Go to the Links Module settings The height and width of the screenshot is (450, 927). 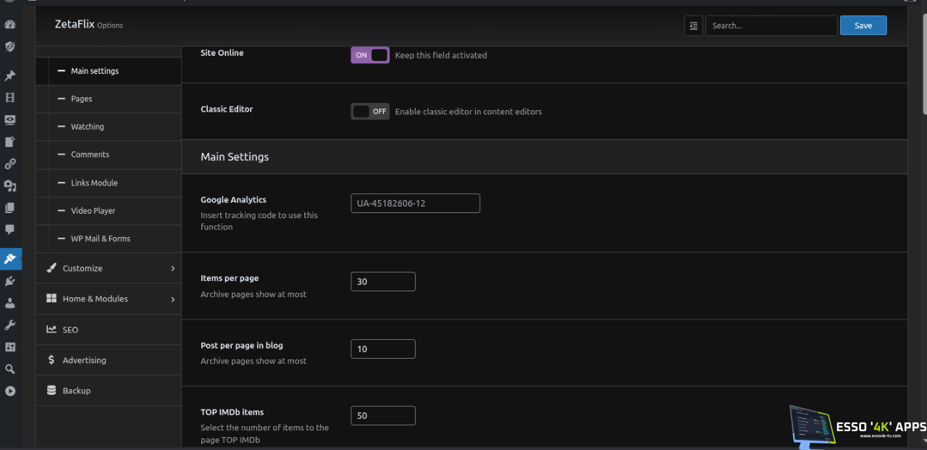[94, 183]
